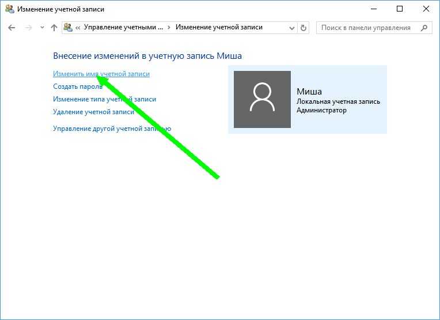Open the Создать пароль link

[78, 86]
